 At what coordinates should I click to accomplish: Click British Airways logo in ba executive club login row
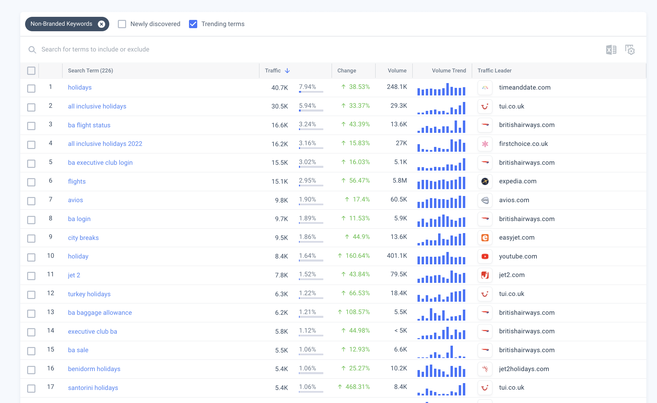[x=485, y=163]
